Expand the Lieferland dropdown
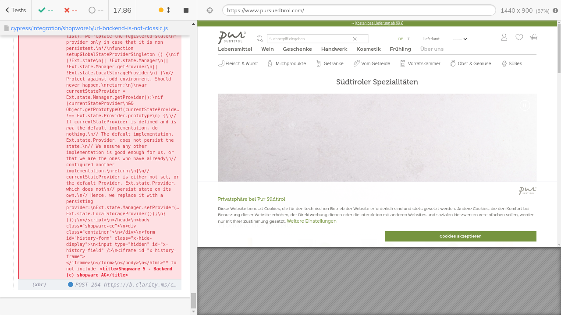The image size is (561, 315). (x=460, y=39)
